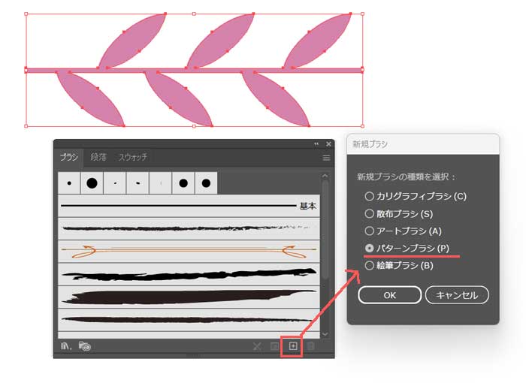Open the Brush Libraries menu icon
The width and height of the screenshot is (526, 383).
click(66, 345)
